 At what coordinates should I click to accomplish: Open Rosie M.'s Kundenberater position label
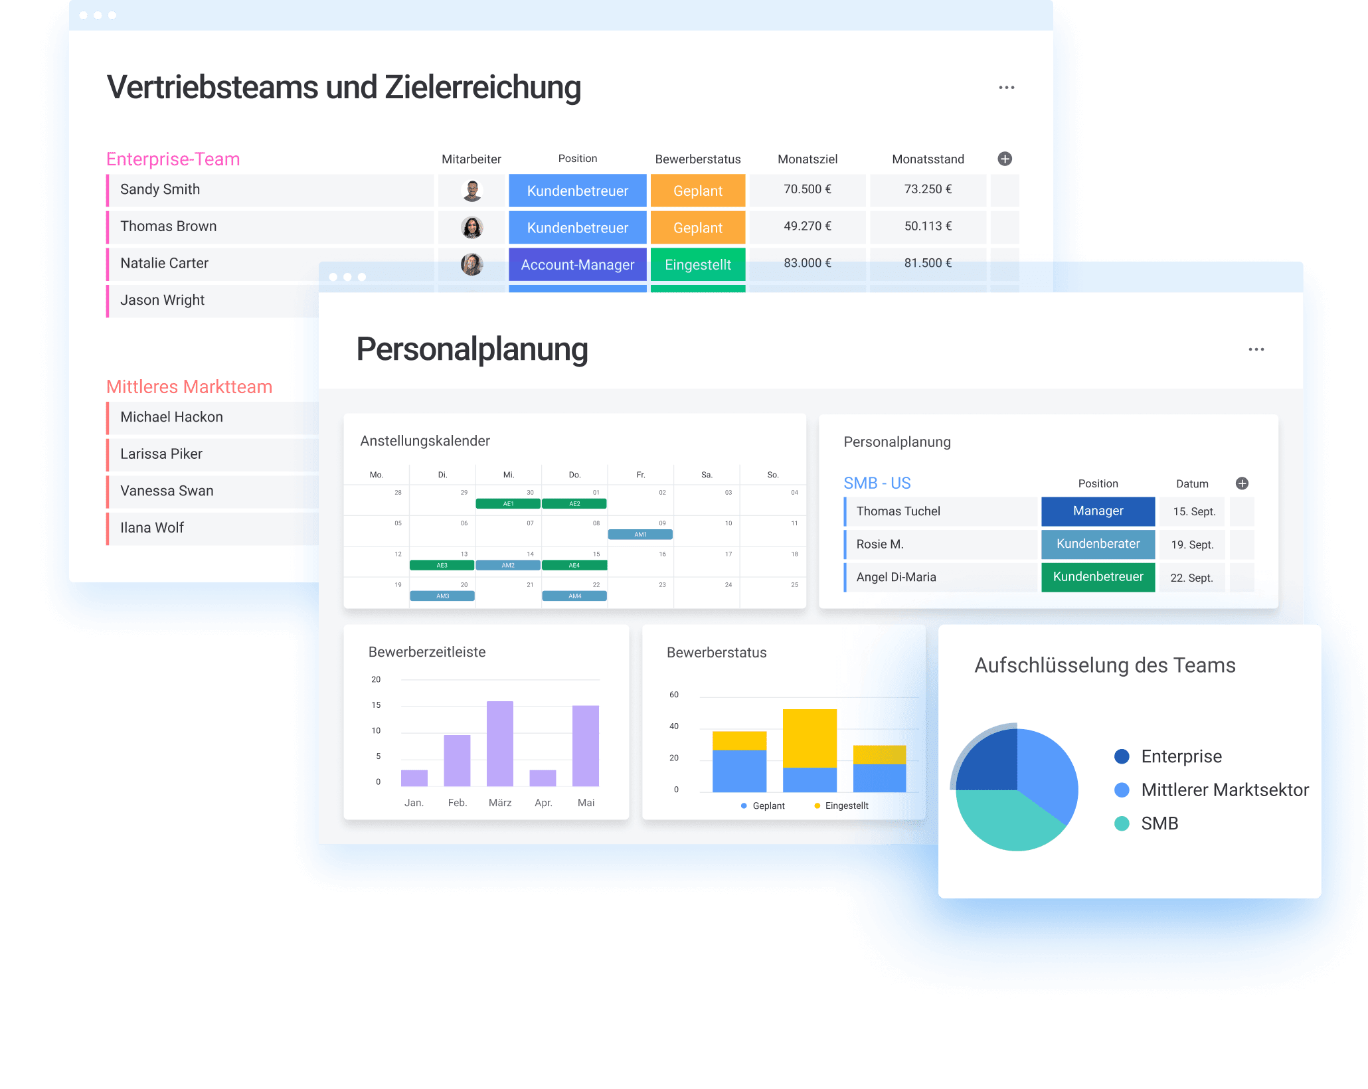[x=1098, y=544]
